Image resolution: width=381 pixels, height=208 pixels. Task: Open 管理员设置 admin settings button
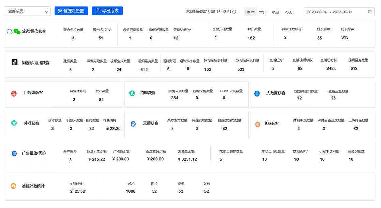(x=71, y=11)
